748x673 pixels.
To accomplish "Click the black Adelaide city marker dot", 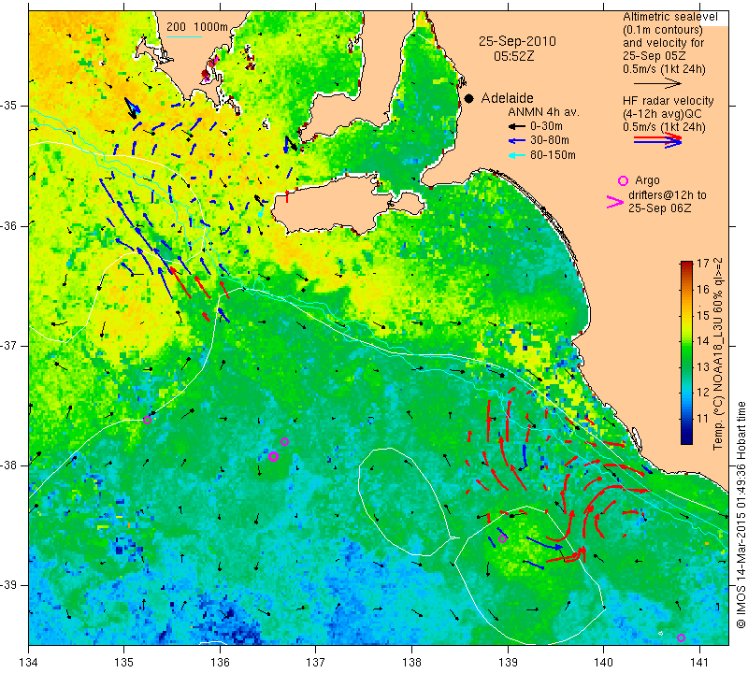I will [469, 99].
